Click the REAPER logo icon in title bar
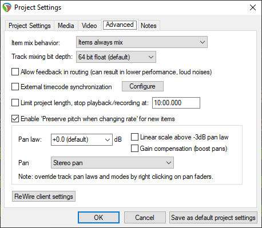Viewport: 262px width, 228px height. (7, 7)
